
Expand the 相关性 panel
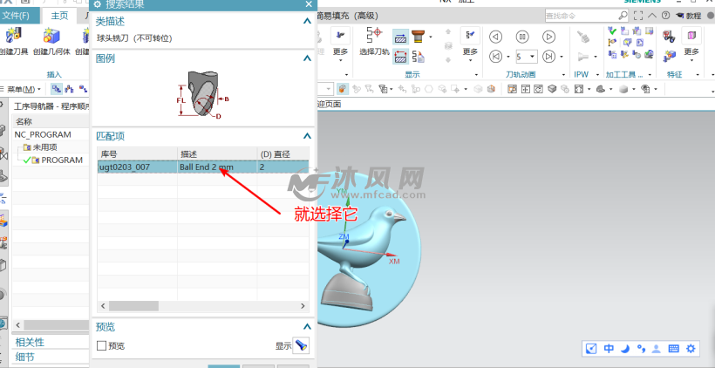(x=31, y=342)
